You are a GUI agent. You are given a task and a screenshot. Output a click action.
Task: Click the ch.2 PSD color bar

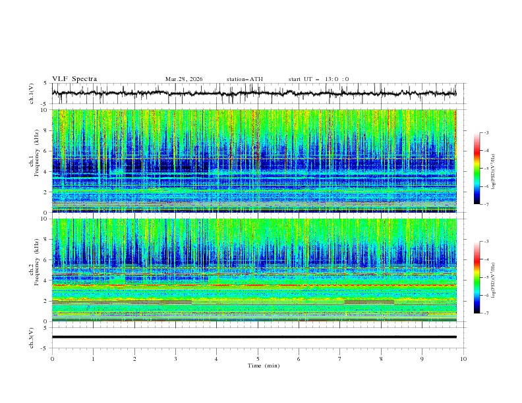click(477, 277)
